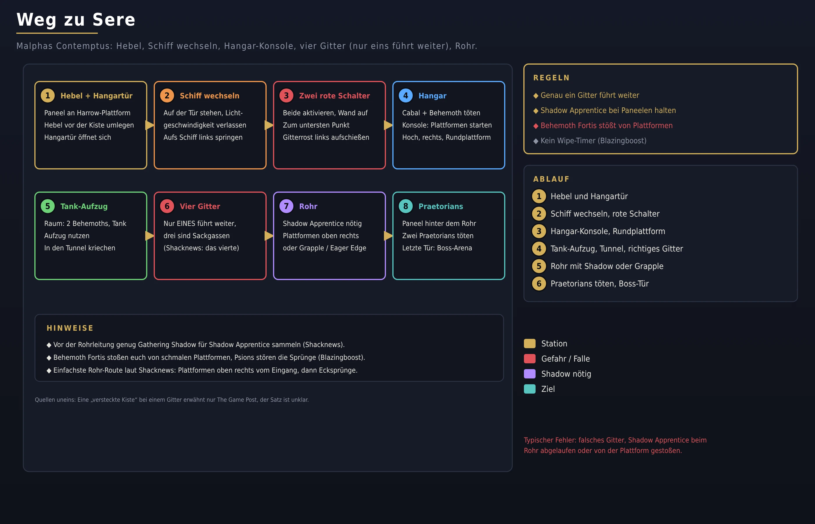This screenshot has height=524, width=815.
Task: Click Ablauf badge 1 next to Hebel und Hangartür
Action: point(539,196)
